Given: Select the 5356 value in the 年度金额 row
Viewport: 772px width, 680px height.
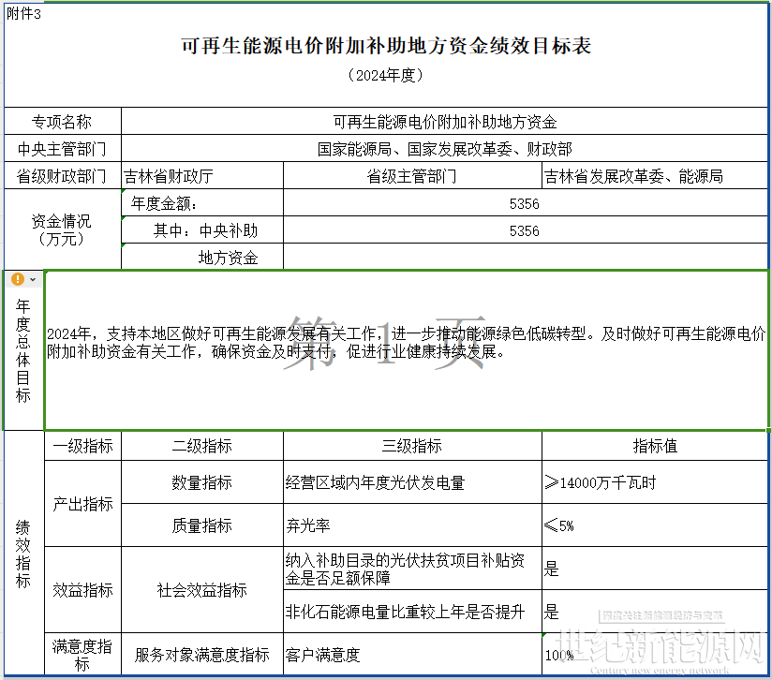Looking at the screenshot, I should pos(526,202).
